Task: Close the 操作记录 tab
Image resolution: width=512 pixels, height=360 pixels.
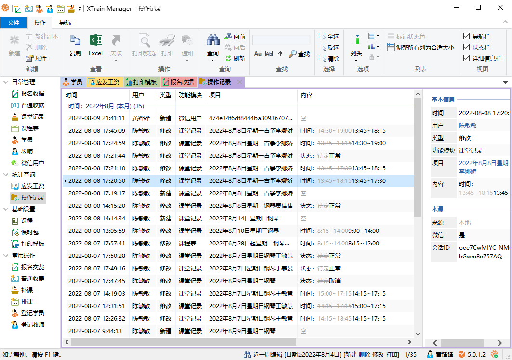Action: click(x=240, y=82)
